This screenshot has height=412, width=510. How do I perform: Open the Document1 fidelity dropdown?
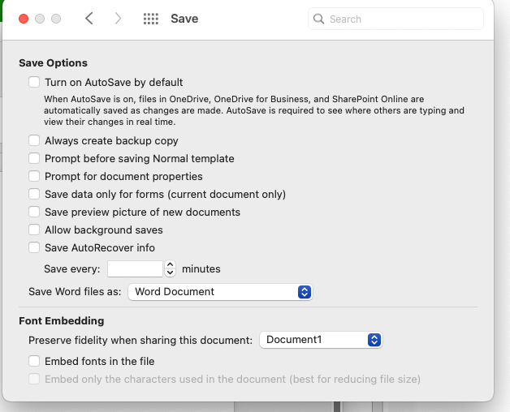pos(321,340)
